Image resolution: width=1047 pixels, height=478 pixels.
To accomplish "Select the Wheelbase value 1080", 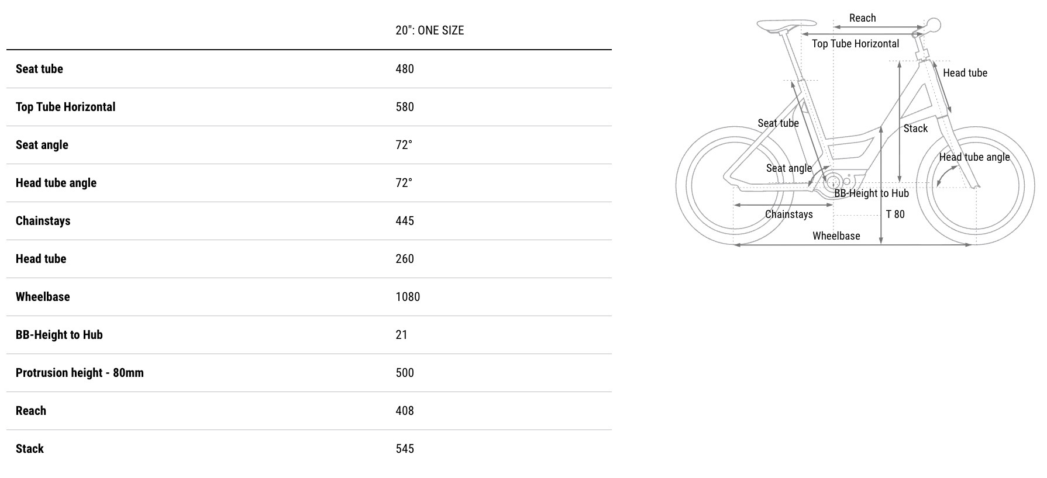I will point(408,297).
